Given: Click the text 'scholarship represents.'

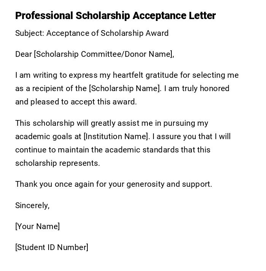Looking at the screenshot, I should coord(57,163).
